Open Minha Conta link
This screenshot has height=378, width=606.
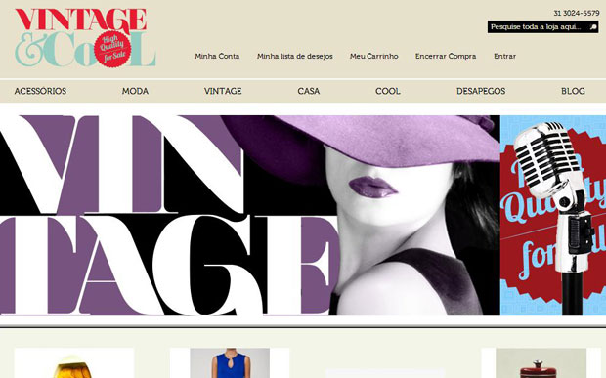217,56
